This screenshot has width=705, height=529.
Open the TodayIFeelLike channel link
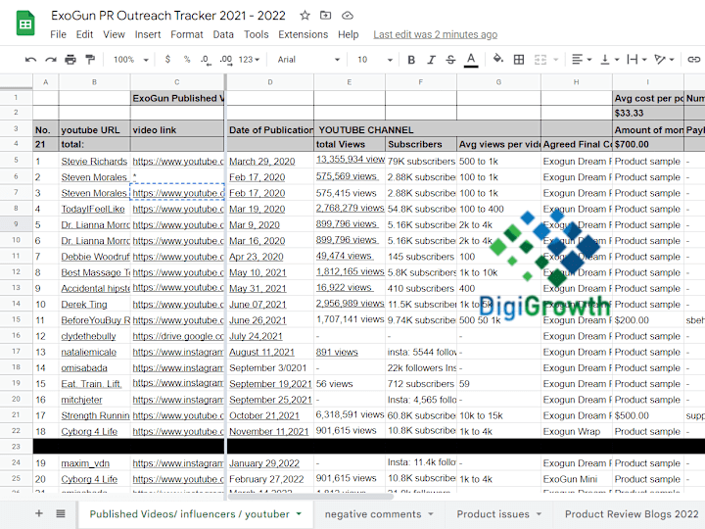pos(93,210)
